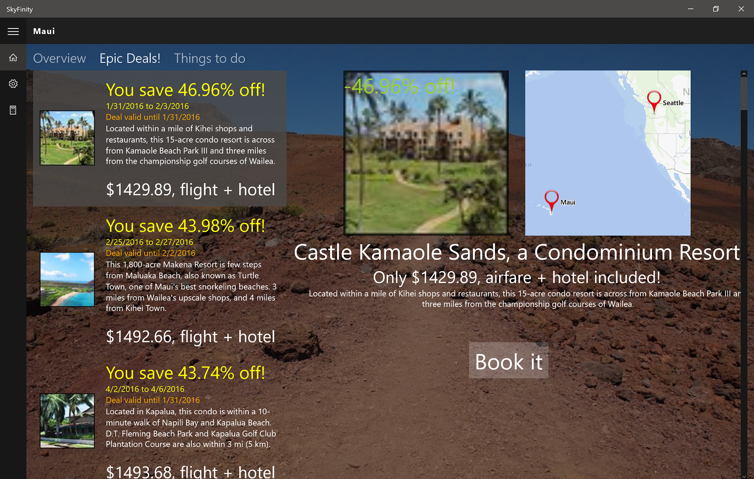
Task: Click the large resort photo
Action: click(x=426, y=153)
